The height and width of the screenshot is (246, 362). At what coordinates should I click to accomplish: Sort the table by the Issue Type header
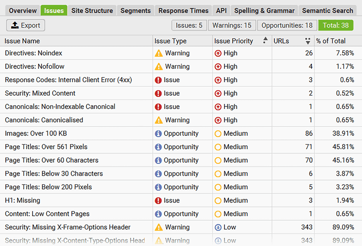170,41
